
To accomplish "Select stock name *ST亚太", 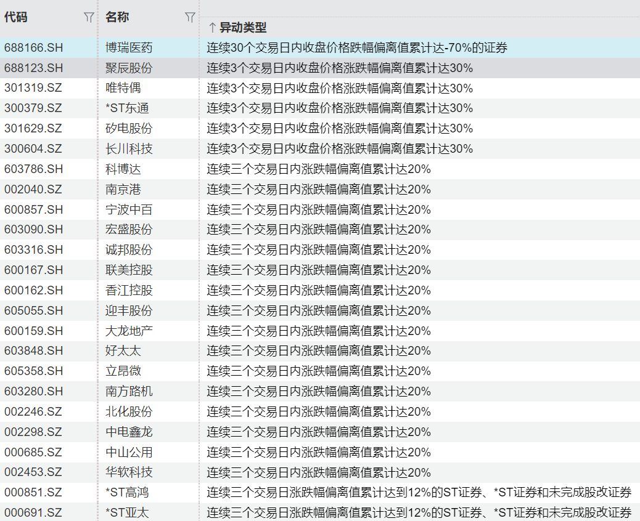I will click(x=128, y=513).
